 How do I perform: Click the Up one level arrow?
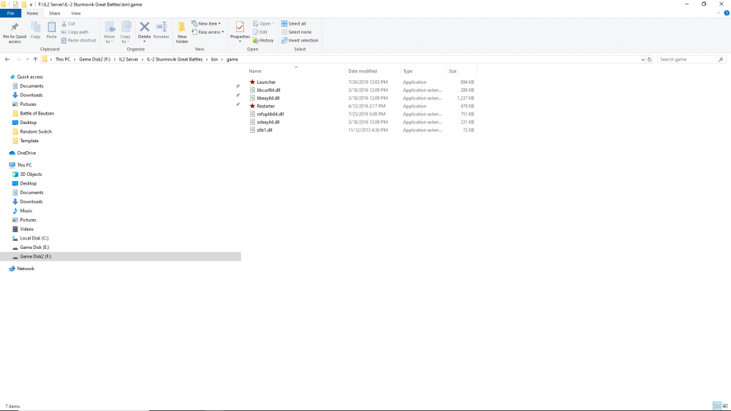[x=35, y=60]
